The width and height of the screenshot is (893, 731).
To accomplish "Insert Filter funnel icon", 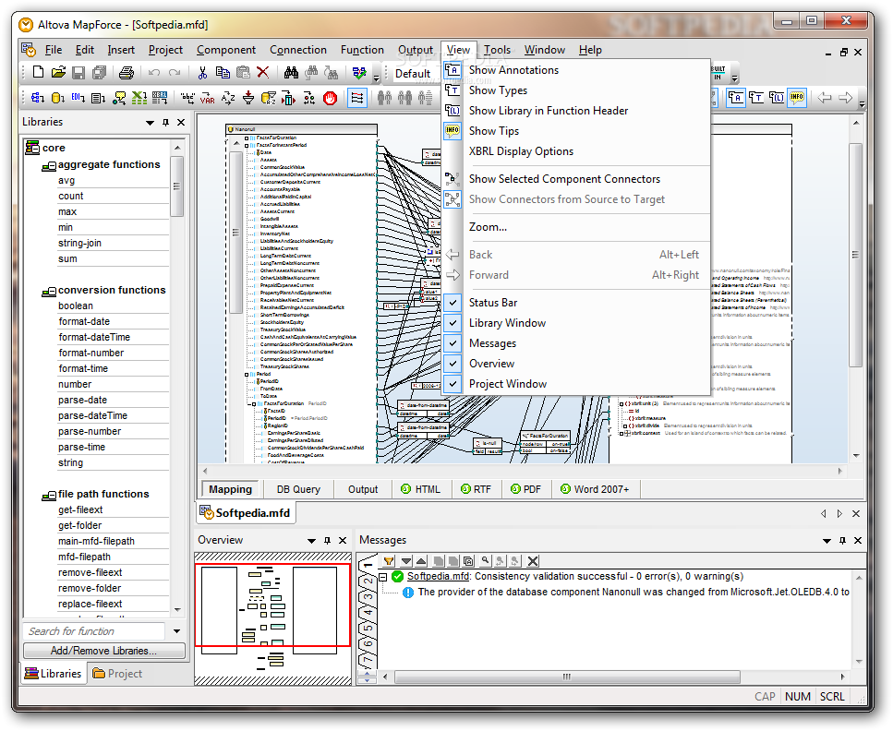I will point(248,98).
